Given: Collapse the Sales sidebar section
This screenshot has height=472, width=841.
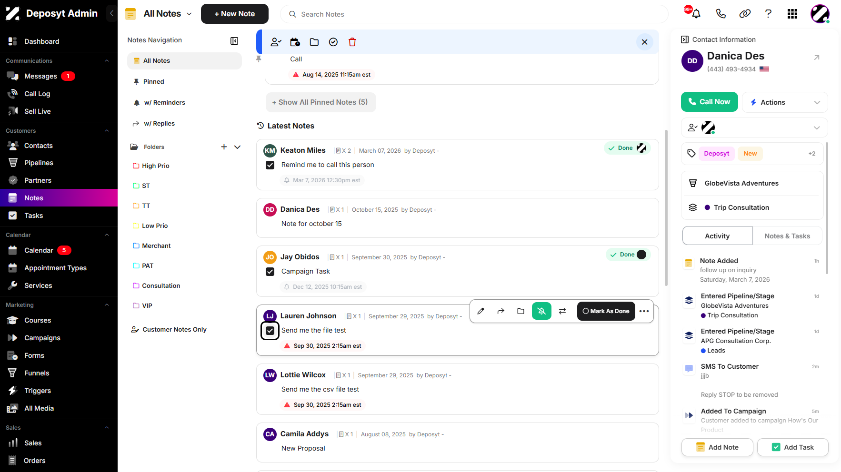Looking at the screenshot, I should coord(107,428).
